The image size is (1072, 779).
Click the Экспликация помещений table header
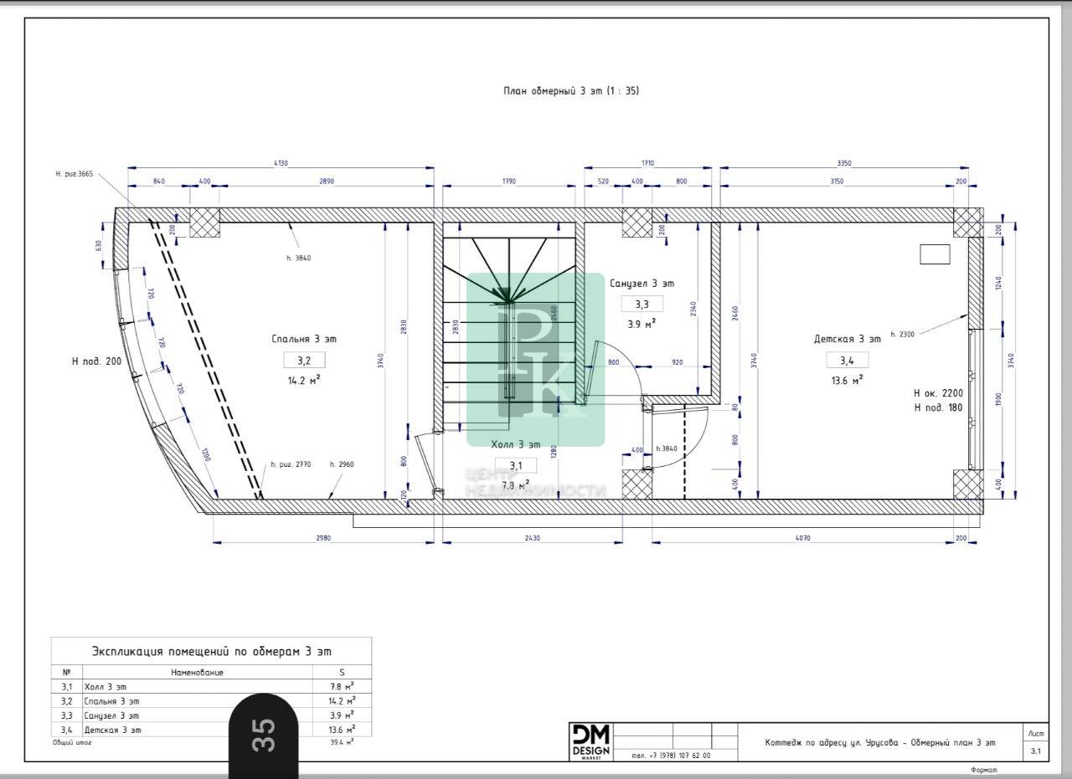(x=211, y=651)
